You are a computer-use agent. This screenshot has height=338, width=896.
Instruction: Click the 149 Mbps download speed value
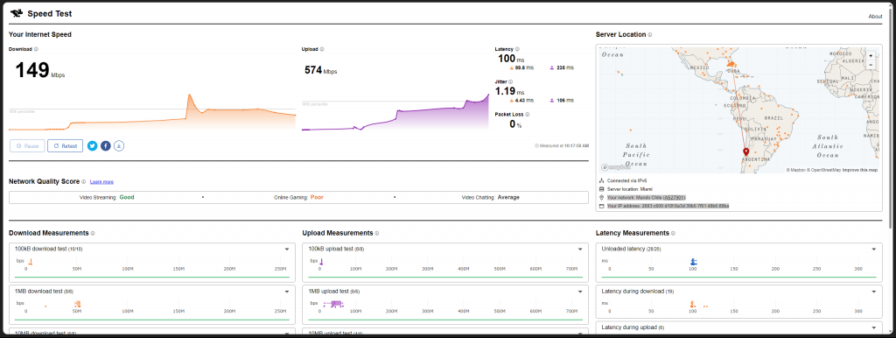[x=39, y=71]
